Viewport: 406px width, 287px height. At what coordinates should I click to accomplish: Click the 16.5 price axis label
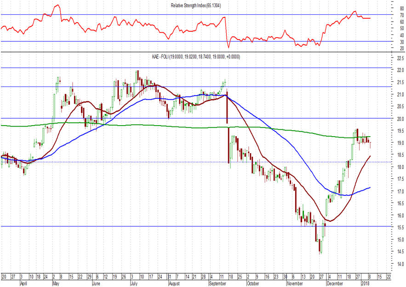click(x=401, y=203)
